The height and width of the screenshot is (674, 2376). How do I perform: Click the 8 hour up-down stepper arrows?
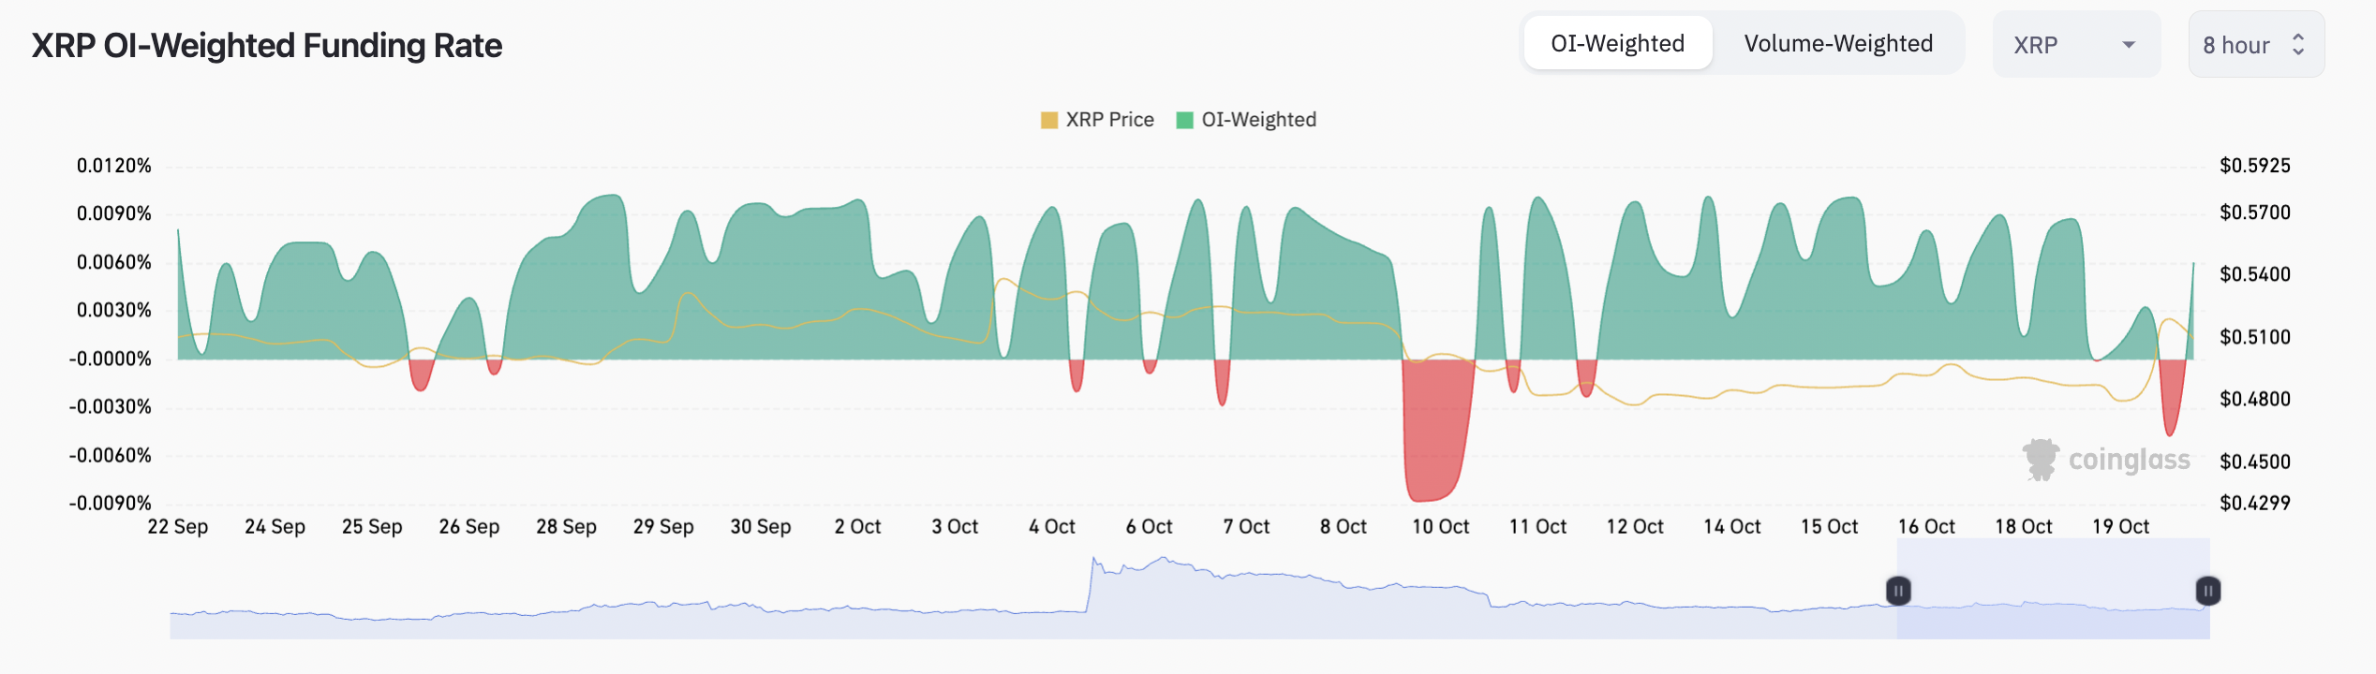[x=2298, y=44]
